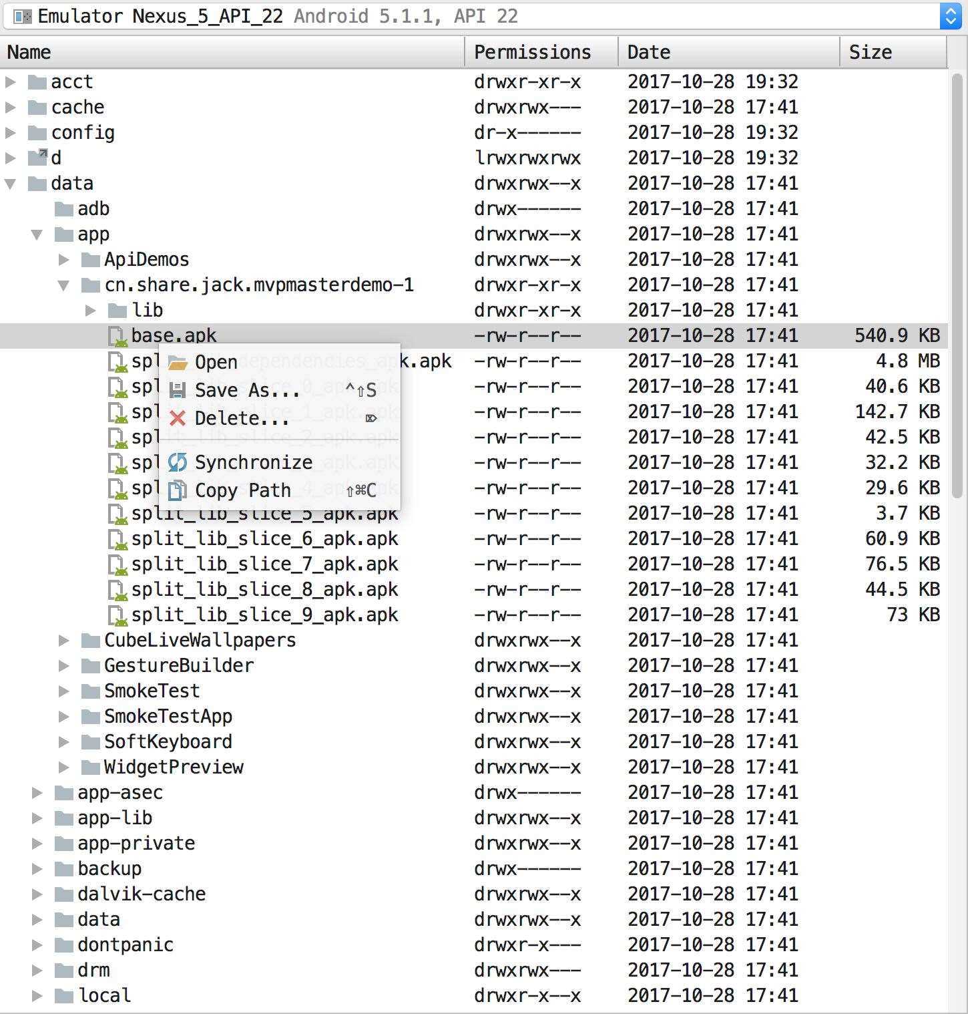
Task: Click the lrwxrwxrwx permissions text
Action: pyautogui.click(x=527, y=158)
